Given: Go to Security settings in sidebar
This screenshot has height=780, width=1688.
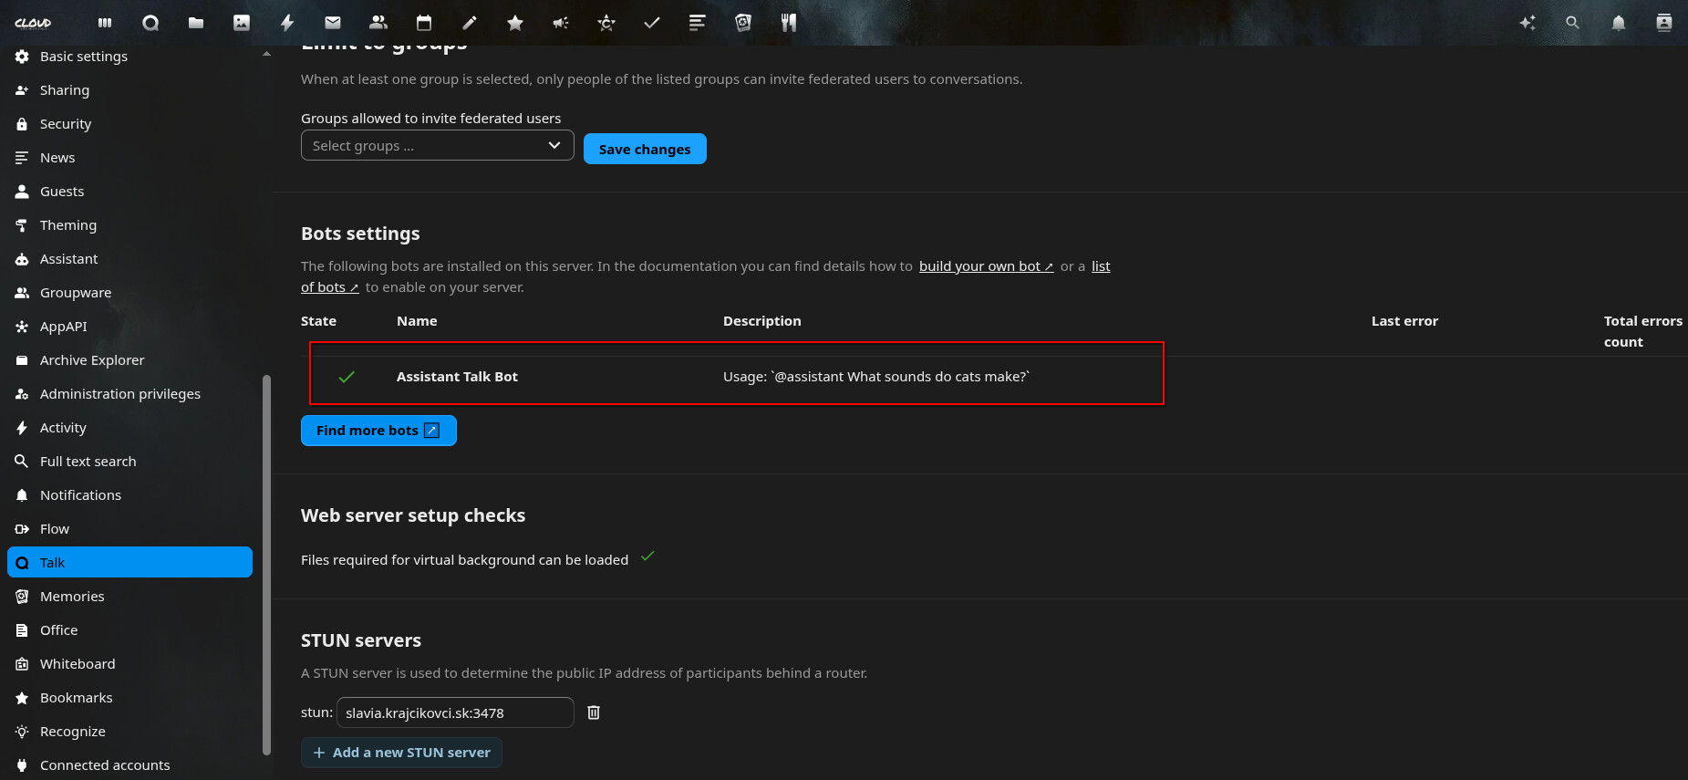Looking at the screenshot, I should point(66,124).
